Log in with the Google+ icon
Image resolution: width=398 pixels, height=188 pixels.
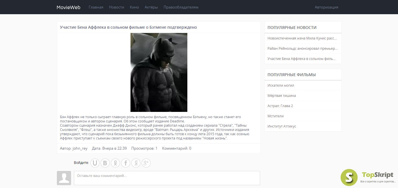click(146, 163)
